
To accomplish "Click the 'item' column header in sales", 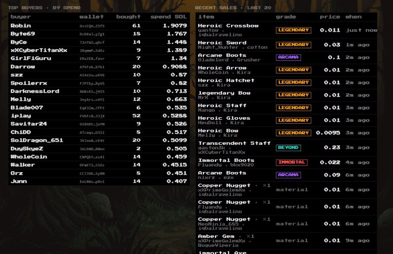I will click(206, 17).
